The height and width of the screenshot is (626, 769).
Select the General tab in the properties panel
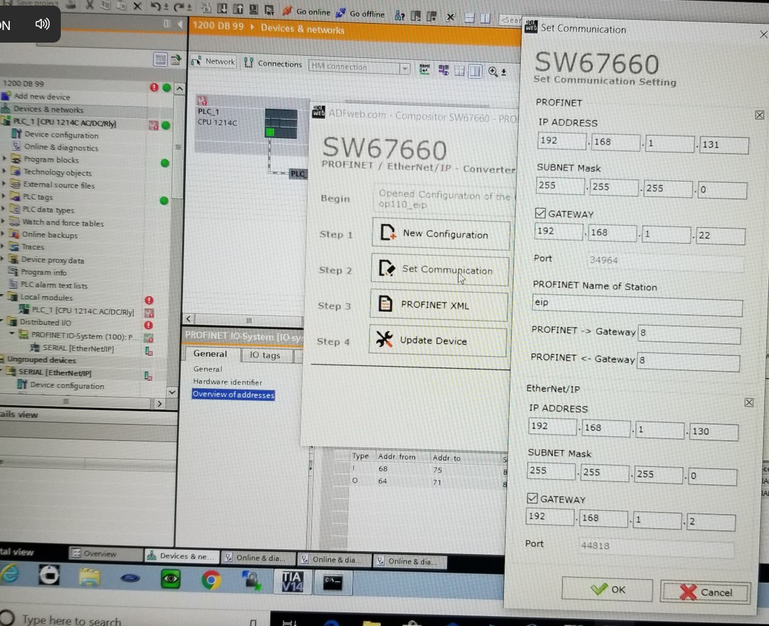click(210, 354)
